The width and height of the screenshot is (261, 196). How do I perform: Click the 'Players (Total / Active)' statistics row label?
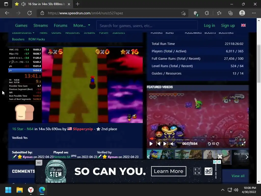[169, 51]
